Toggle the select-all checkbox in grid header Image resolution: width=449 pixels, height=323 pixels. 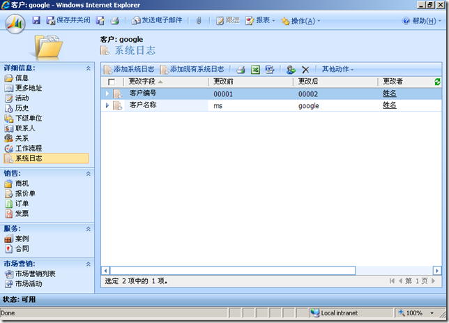point(112,82)
